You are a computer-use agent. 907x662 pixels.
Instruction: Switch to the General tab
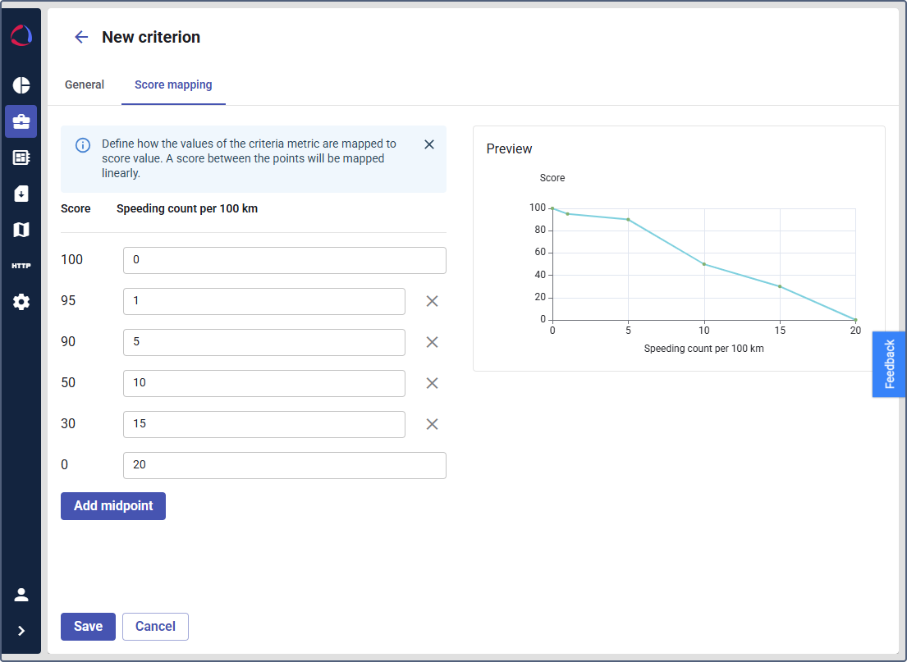point(85,84)
